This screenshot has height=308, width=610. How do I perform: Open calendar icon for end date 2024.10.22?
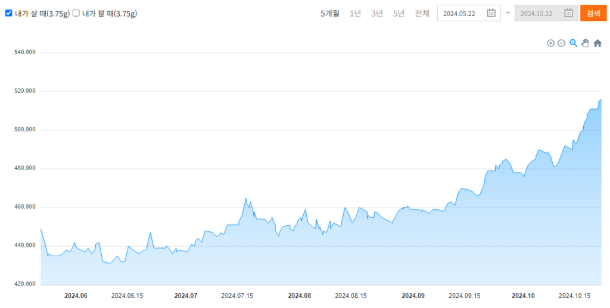568,13
